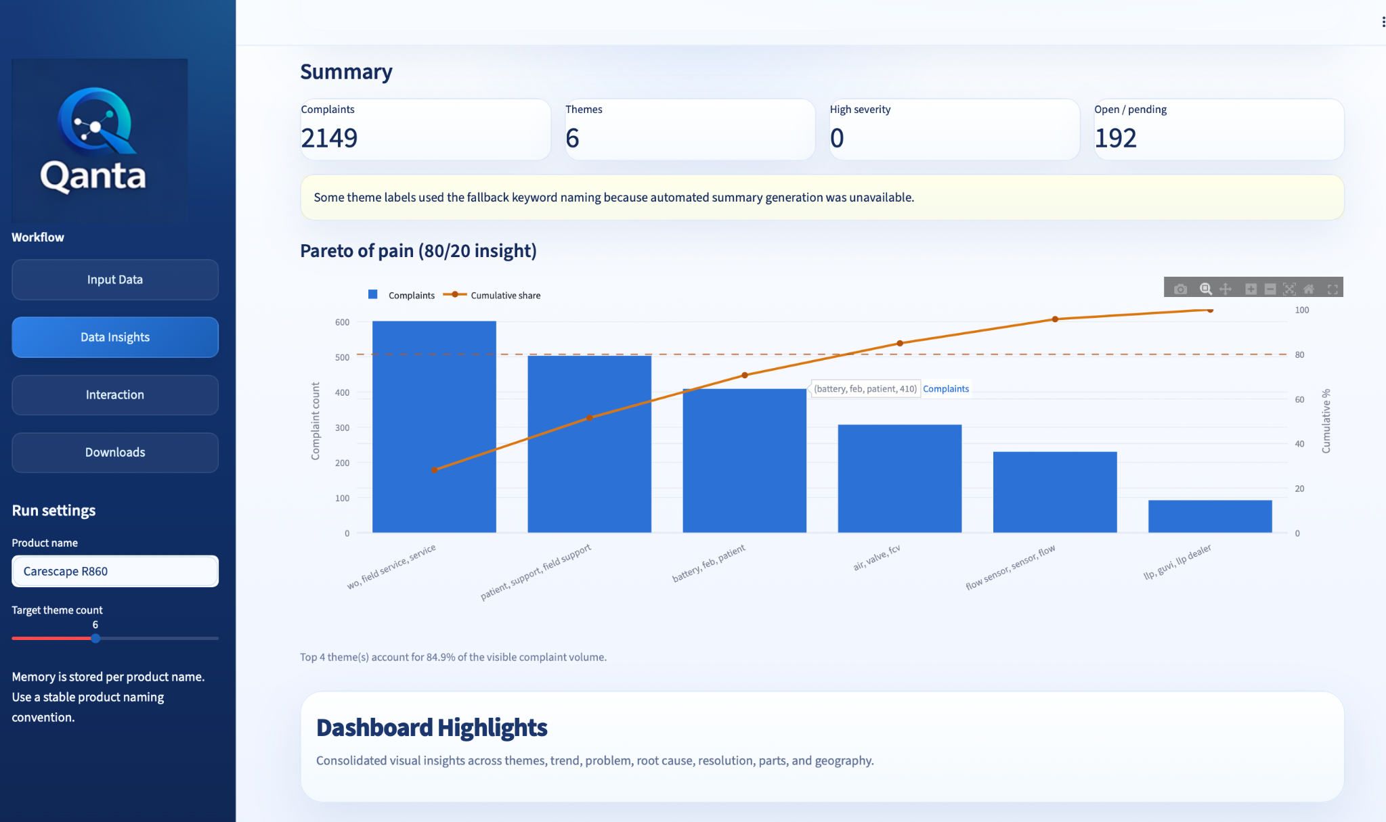Click the Complaints metric value 2149
The width and height of the screenshot is (1386, 822).
coord(329,138)
